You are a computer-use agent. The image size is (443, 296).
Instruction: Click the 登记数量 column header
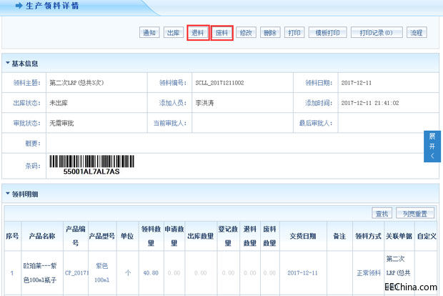click(x=228, y=236)
